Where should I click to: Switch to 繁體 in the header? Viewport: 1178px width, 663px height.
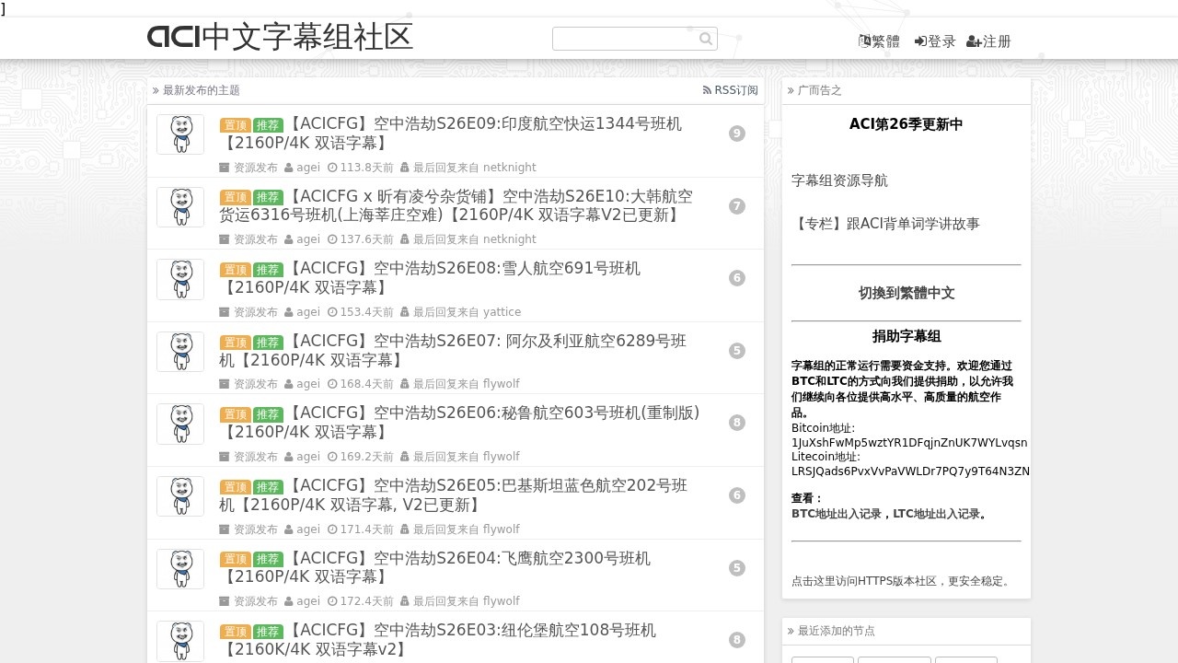click(x=879, y=41)
